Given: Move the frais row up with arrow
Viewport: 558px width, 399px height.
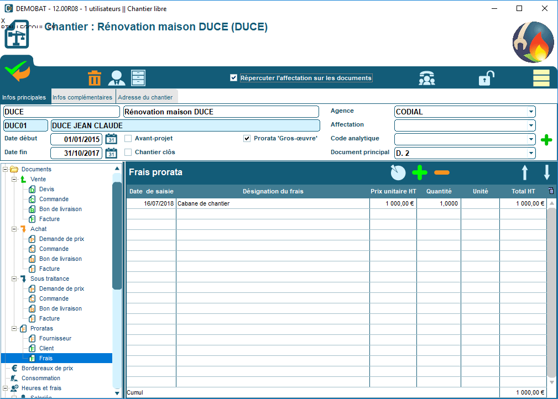Looking at the screenshot, I should [525, 173].
